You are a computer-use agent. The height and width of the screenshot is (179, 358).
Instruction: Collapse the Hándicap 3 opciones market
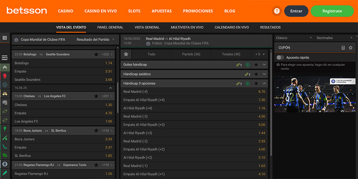(x=264, y=84)
